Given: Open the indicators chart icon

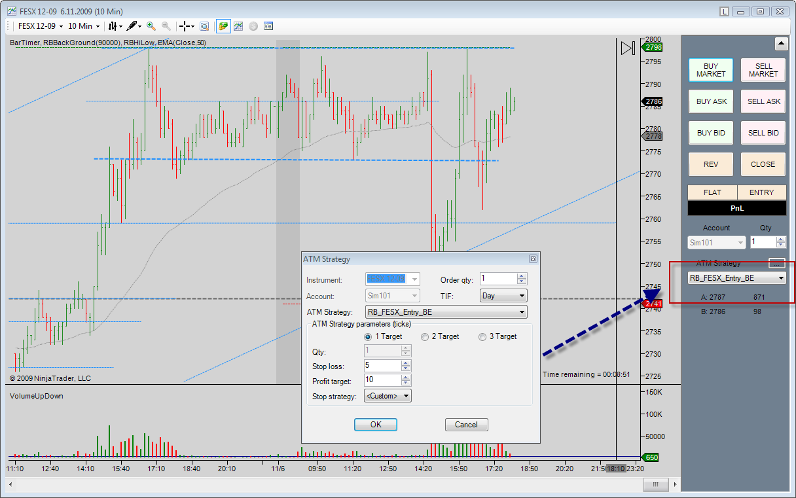Looking at the screenshot, I should point(238,26).
